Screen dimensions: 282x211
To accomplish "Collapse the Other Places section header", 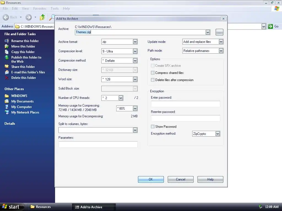I will pos(14,89).
